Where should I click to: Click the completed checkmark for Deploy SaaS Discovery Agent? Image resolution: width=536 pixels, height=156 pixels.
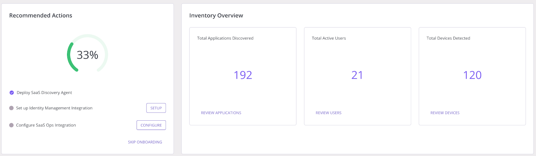point(12,93)
